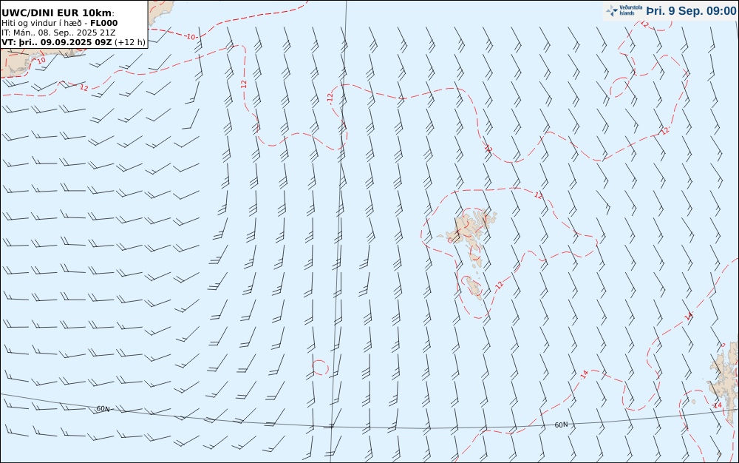The height and width of the screenshot is (463, 739).
Task: Click the '10' isotherm label on the top dashed contour
Action: point(191,36)
